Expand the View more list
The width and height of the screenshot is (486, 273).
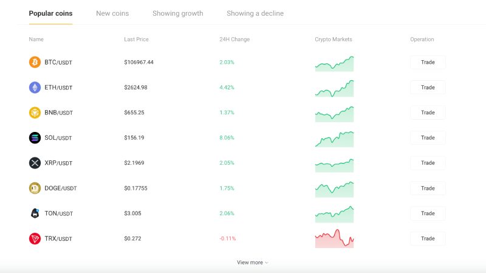click(252, 263)
